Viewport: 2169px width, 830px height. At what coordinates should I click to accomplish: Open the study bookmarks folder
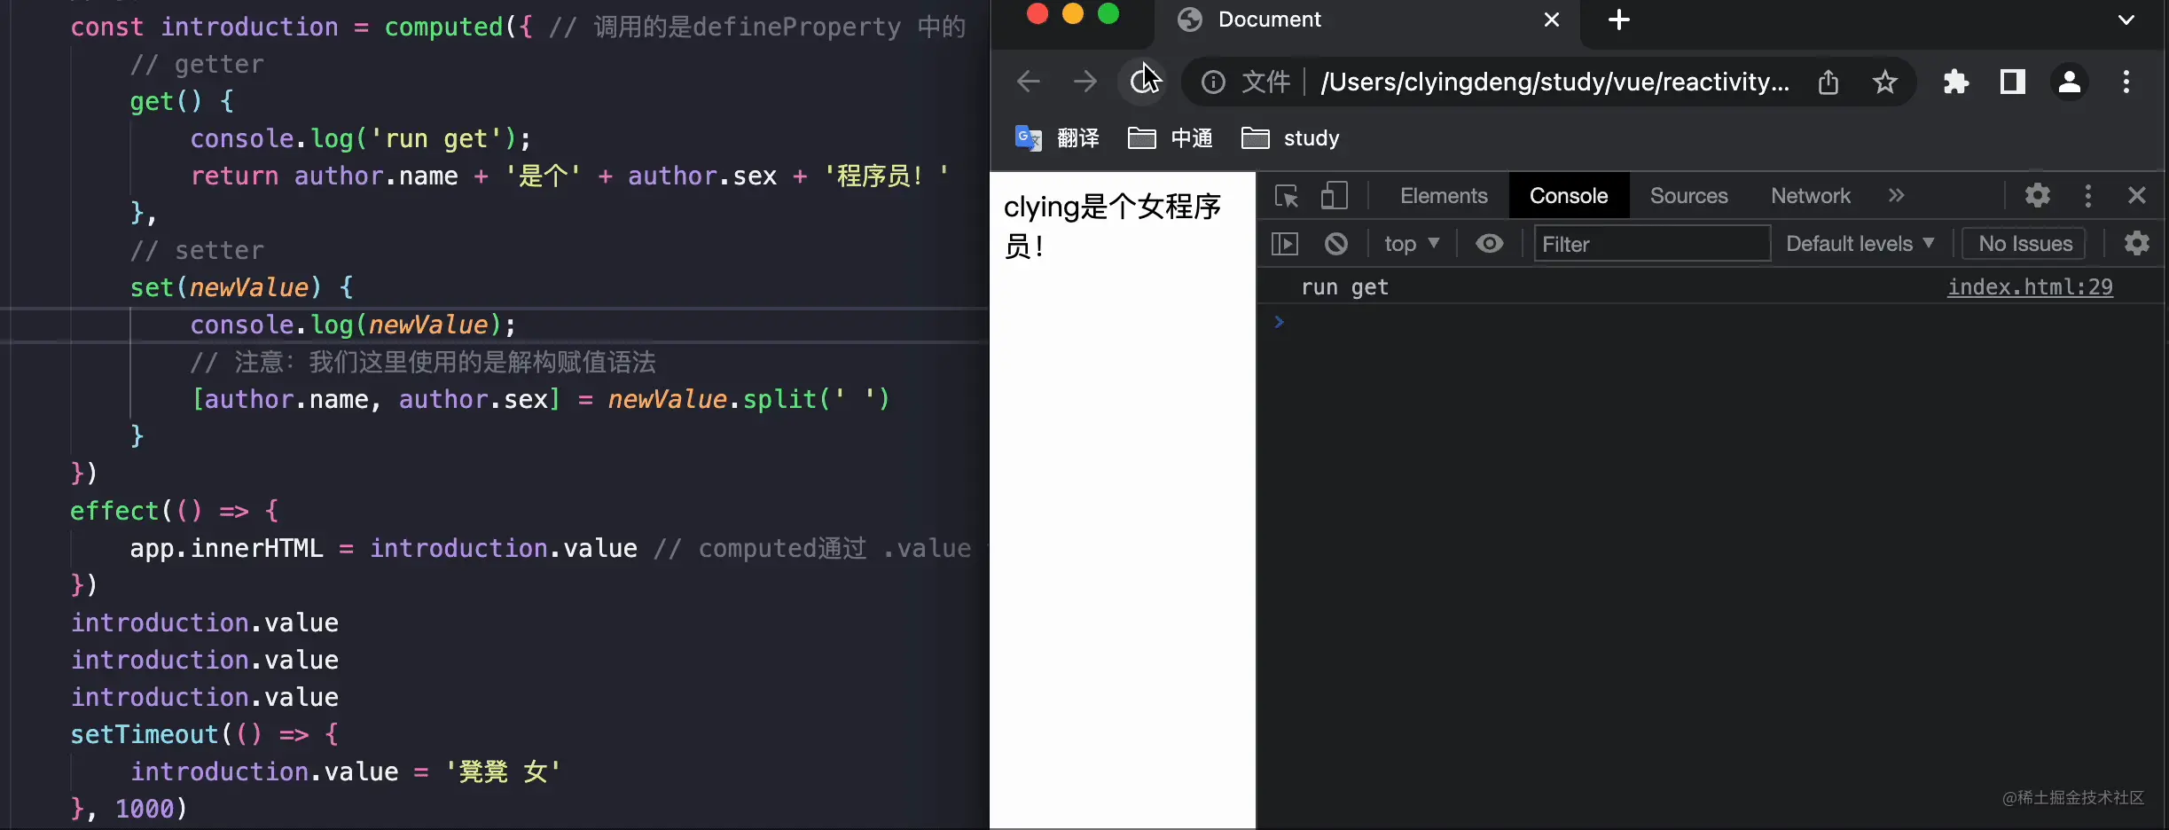tap(1291, 138)
